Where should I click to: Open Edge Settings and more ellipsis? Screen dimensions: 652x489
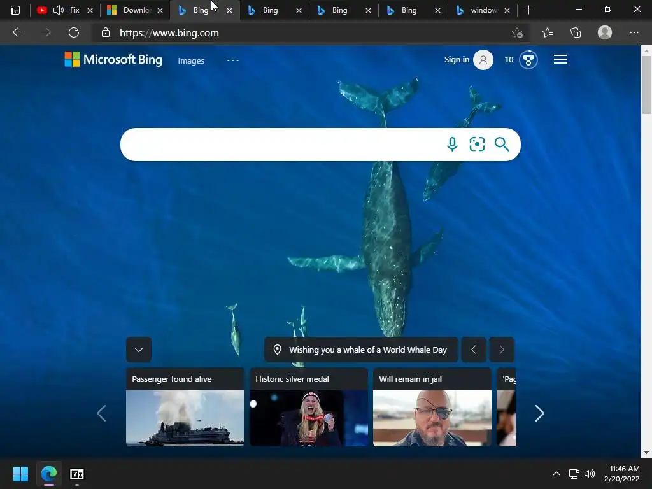coord(634,32)
